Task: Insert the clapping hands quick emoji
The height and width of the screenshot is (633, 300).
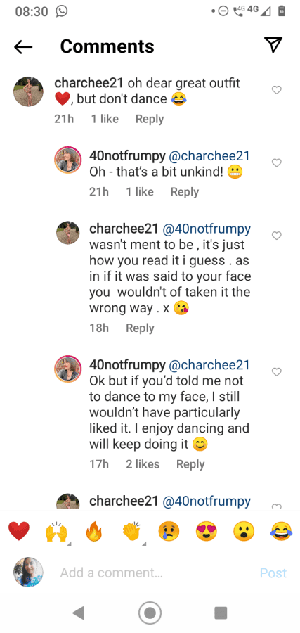Action: pos(131,531)
